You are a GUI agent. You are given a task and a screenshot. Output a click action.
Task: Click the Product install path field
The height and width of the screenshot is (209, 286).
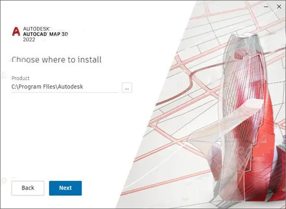tap(64, 87)
